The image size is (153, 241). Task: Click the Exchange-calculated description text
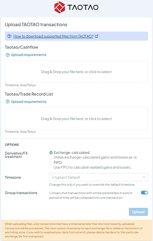tap(96, 158)
